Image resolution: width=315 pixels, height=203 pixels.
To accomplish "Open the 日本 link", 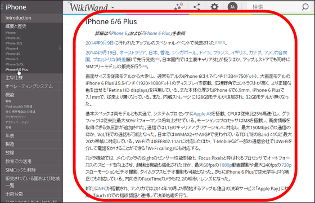I will [153, 52].
